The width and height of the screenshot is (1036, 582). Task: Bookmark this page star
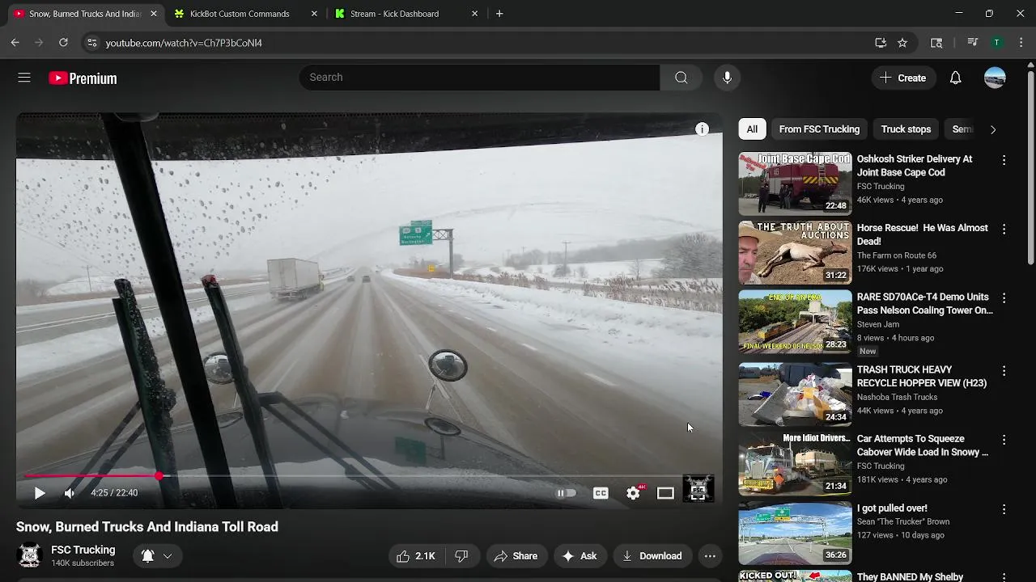coord(902,43)
